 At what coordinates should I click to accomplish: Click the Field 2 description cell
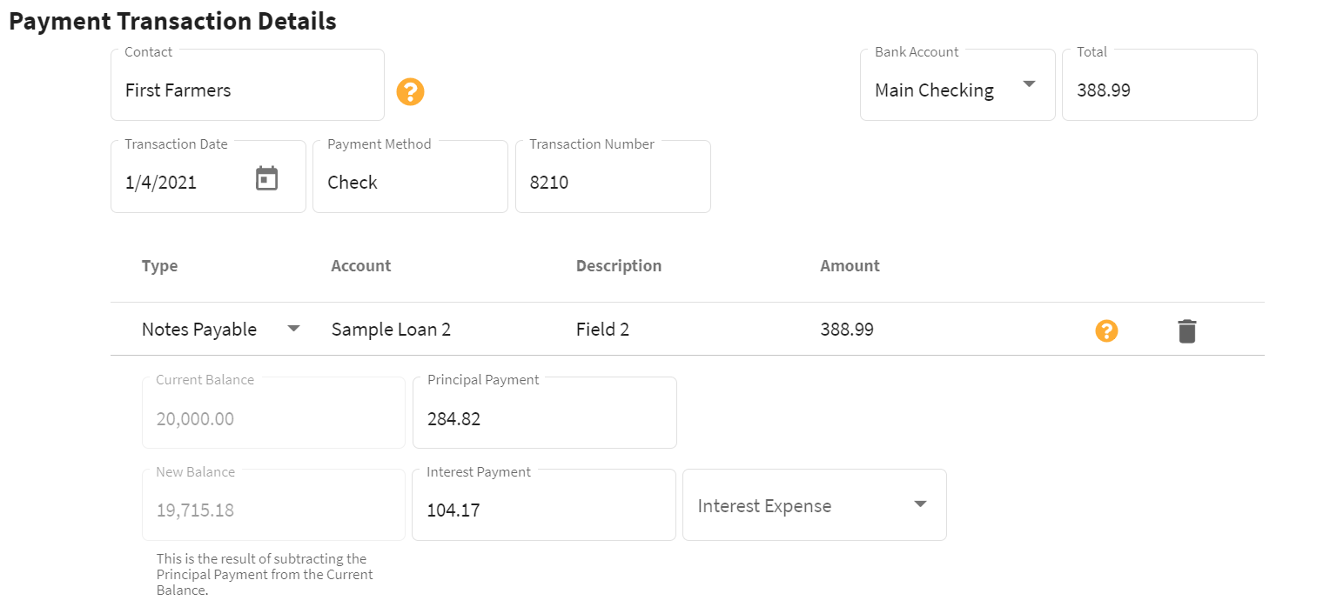602,330
